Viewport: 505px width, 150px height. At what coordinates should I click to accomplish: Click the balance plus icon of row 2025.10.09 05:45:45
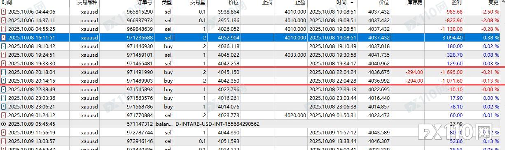tap(4, 124)
